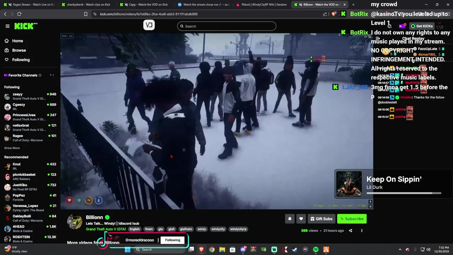Open Knut's recommended channel
This screenshot has height=255, width=453.
(x=30, y=166)
